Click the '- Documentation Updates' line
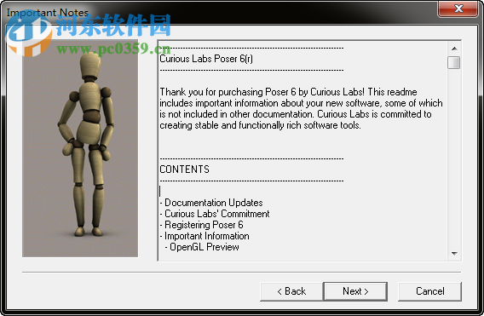The image size is (484, 316). [x=211, y=203]
